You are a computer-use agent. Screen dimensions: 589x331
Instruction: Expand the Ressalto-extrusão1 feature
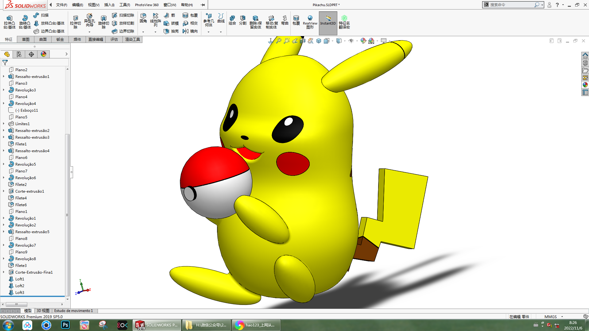point(4,76)
